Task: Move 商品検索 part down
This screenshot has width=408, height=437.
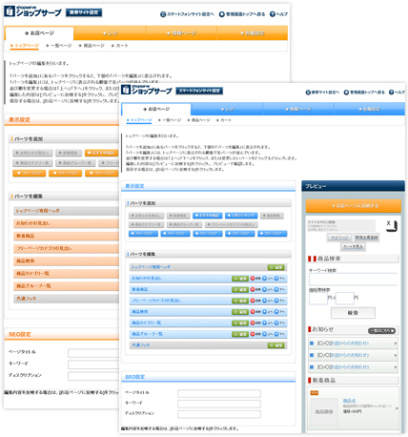Action: pyautogui.click(x=279, y=312)
